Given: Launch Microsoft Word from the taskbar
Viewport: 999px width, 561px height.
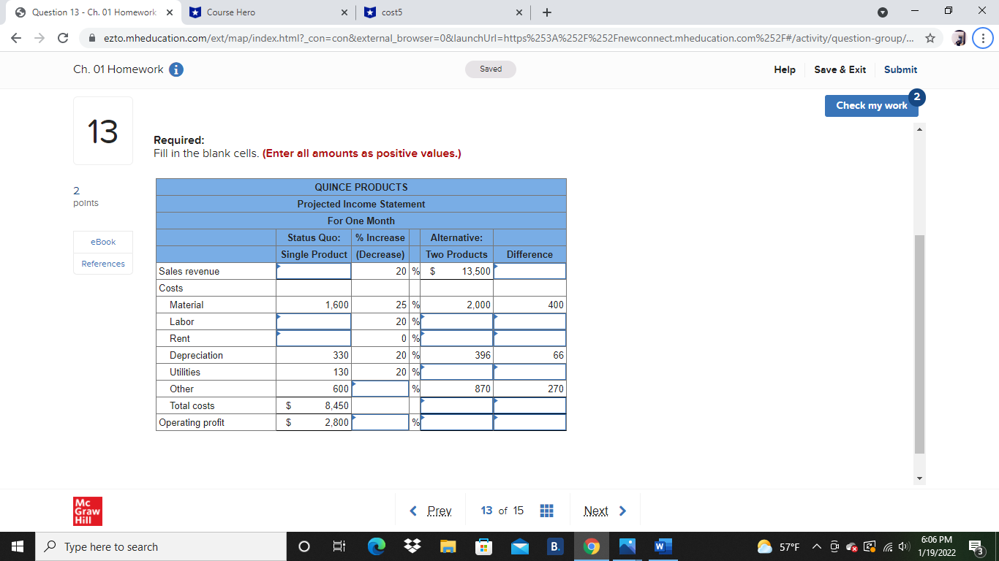Looking at the screenshot, I should [x=663, y=546].
